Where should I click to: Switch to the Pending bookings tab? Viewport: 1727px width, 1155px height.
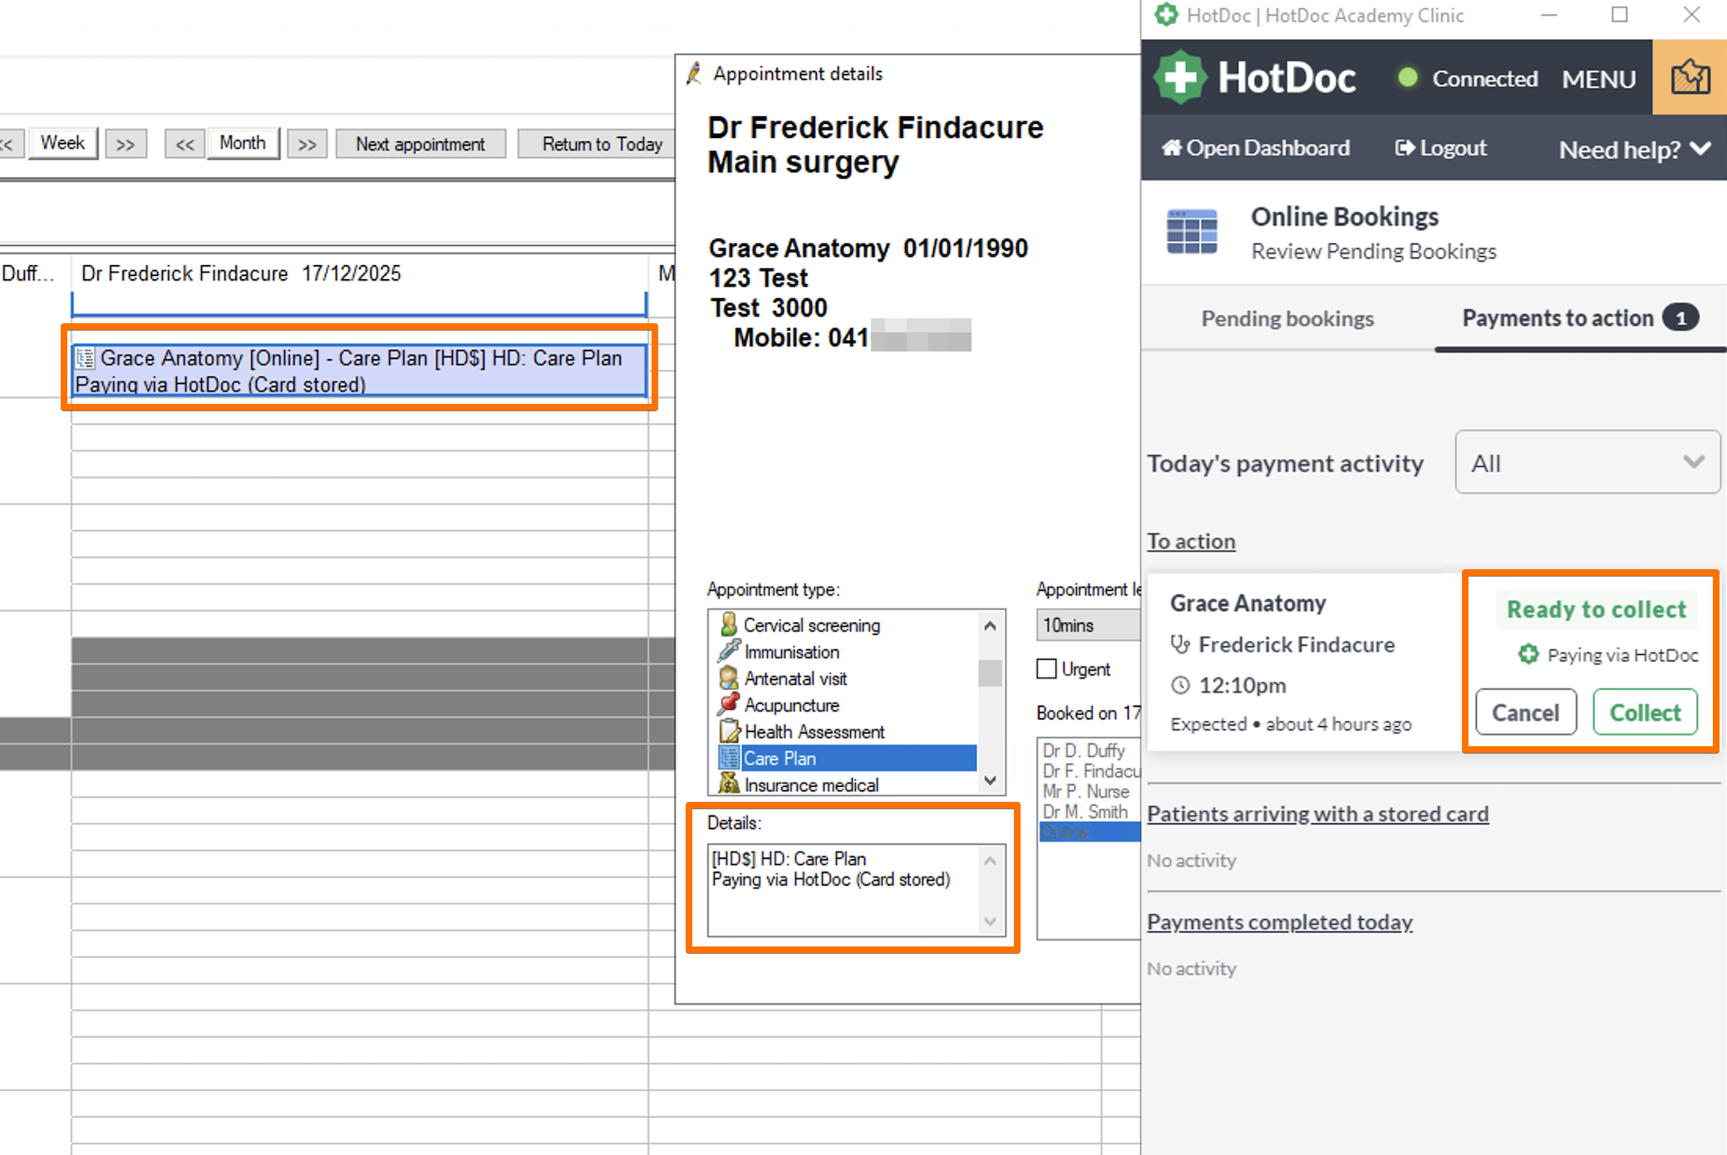coord(1287,319)
